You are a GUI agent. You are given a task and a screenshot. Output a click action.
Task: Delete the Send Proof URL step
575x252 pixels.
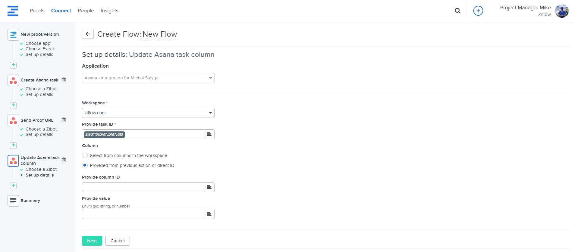[64, 120]
